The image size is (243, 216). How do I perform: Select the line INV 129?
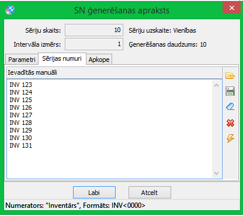point(20,130)
